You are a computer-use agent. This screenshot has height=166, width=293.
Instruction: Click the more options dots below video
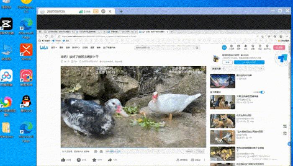pos(205,160)
